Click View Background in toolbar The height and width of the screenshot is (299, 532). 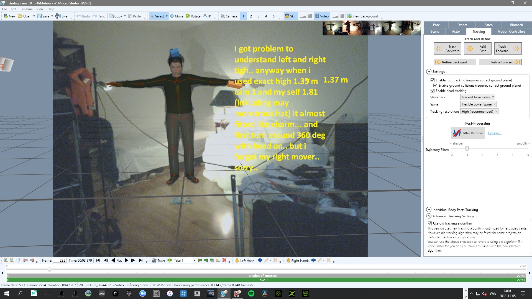click(x=363, y=16)
